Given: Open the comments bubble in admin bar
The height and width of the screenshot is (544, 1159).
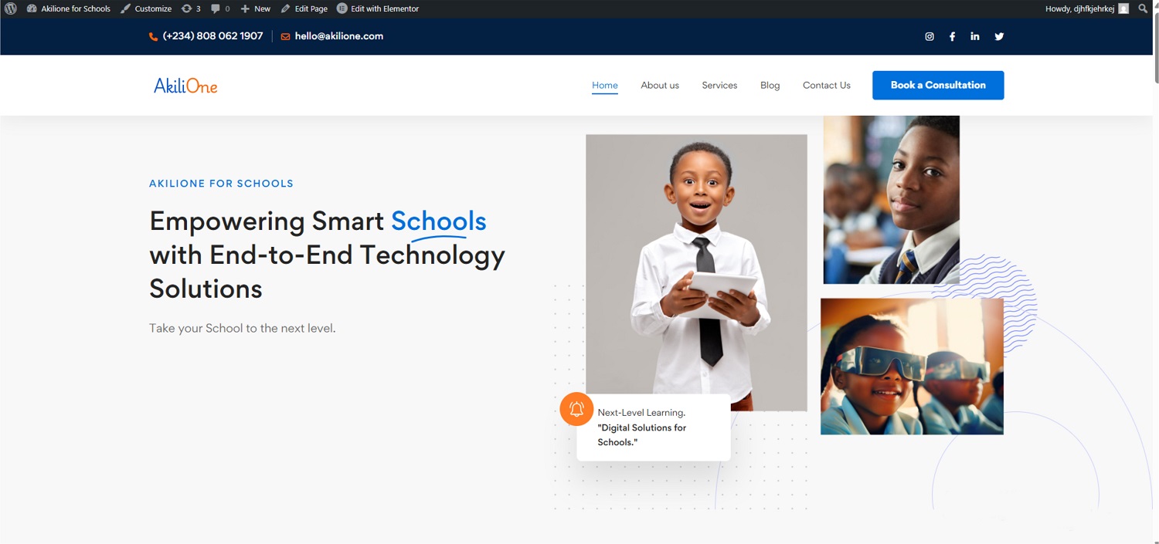Looking at the screenshot, I should point(220,8).
